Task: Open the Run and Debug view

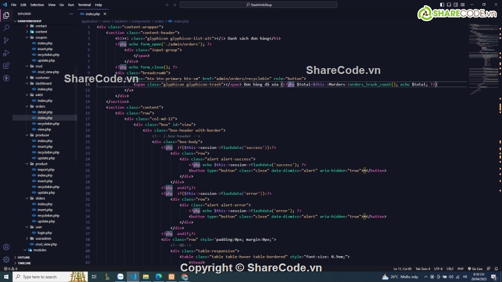Action: coord(6,53)
